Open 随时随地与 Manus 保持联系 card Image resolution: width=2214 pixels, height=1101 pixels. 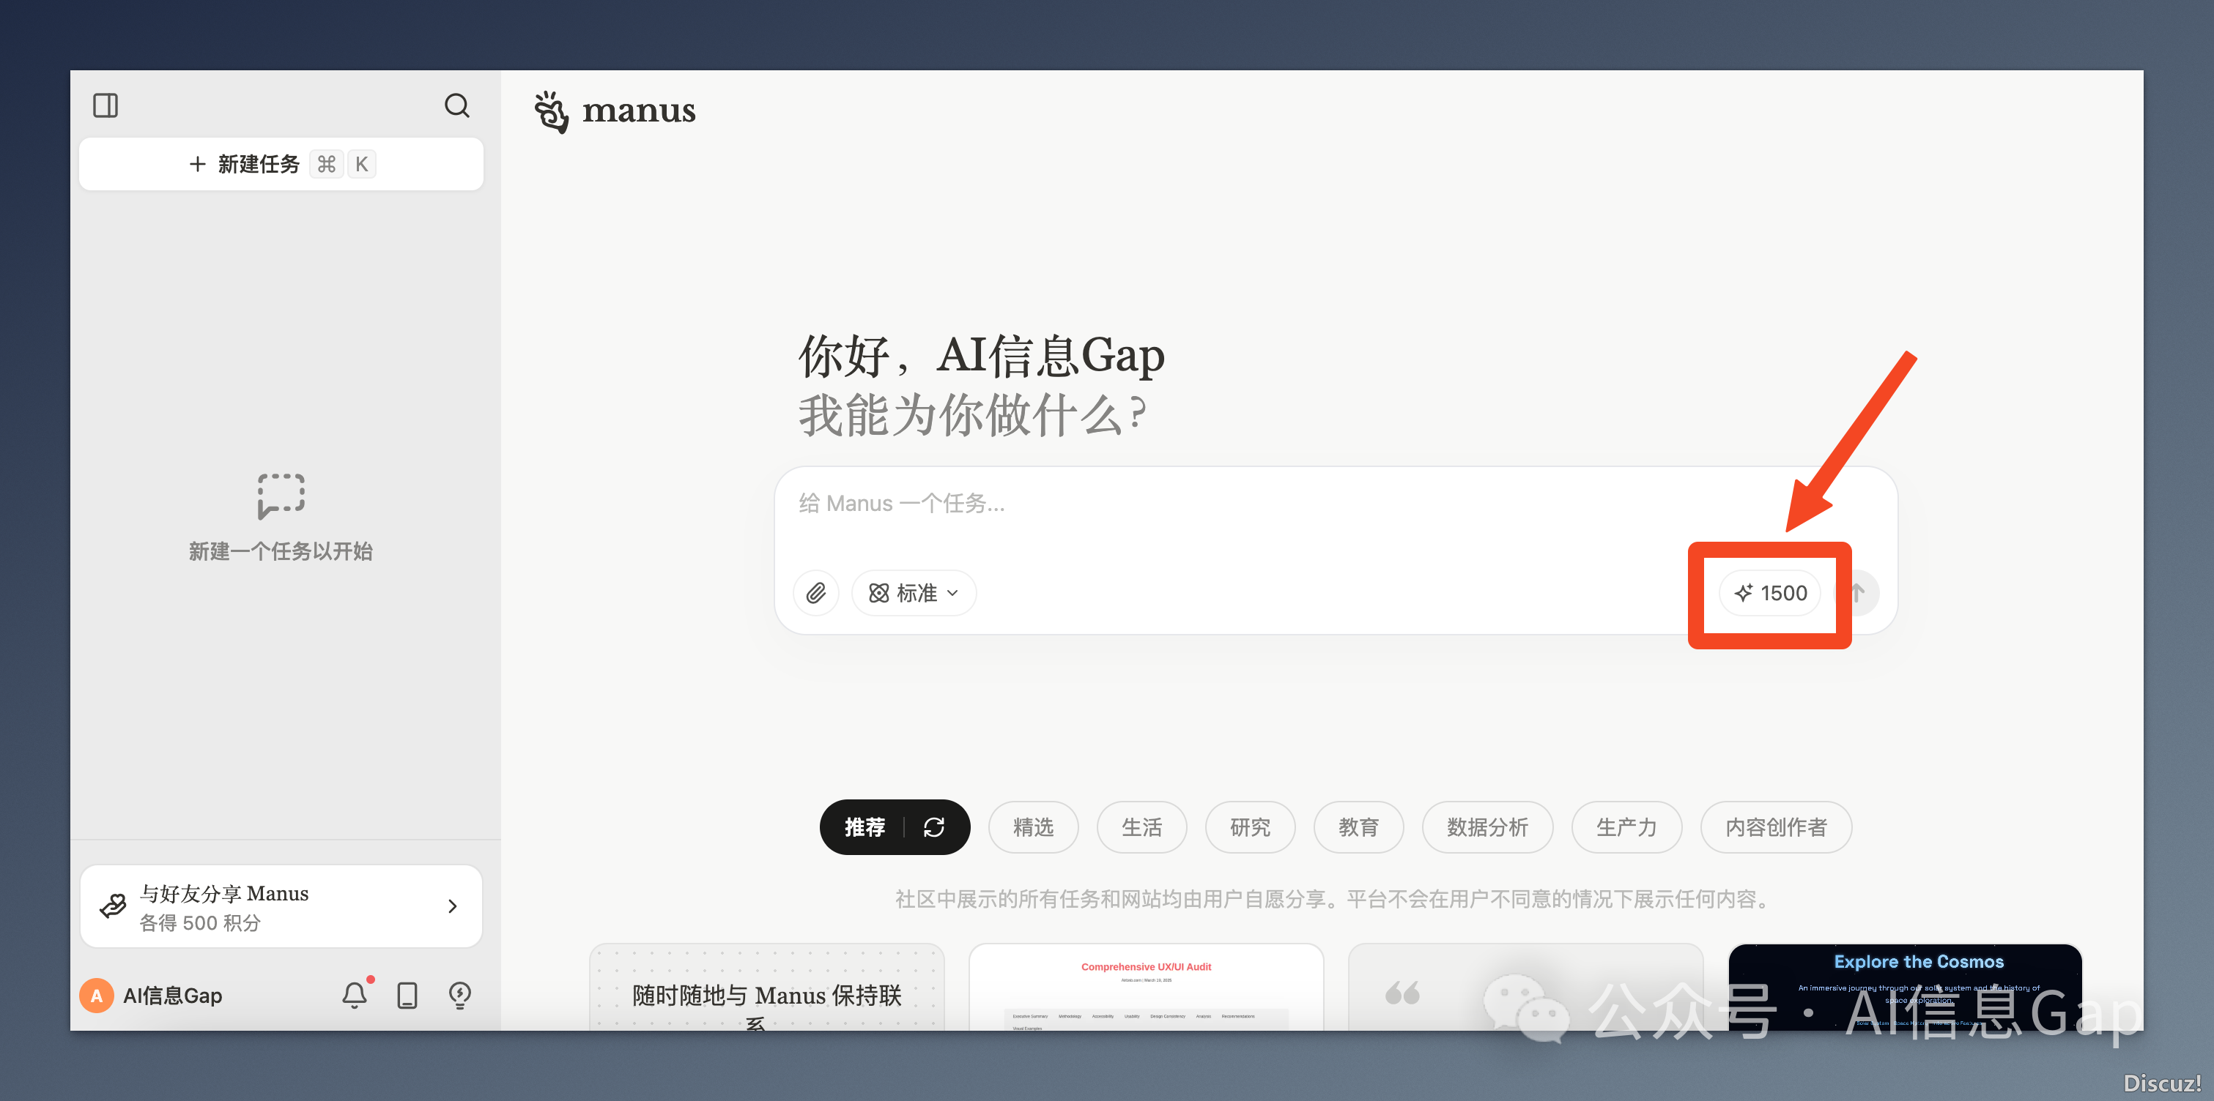click(766, 988)
